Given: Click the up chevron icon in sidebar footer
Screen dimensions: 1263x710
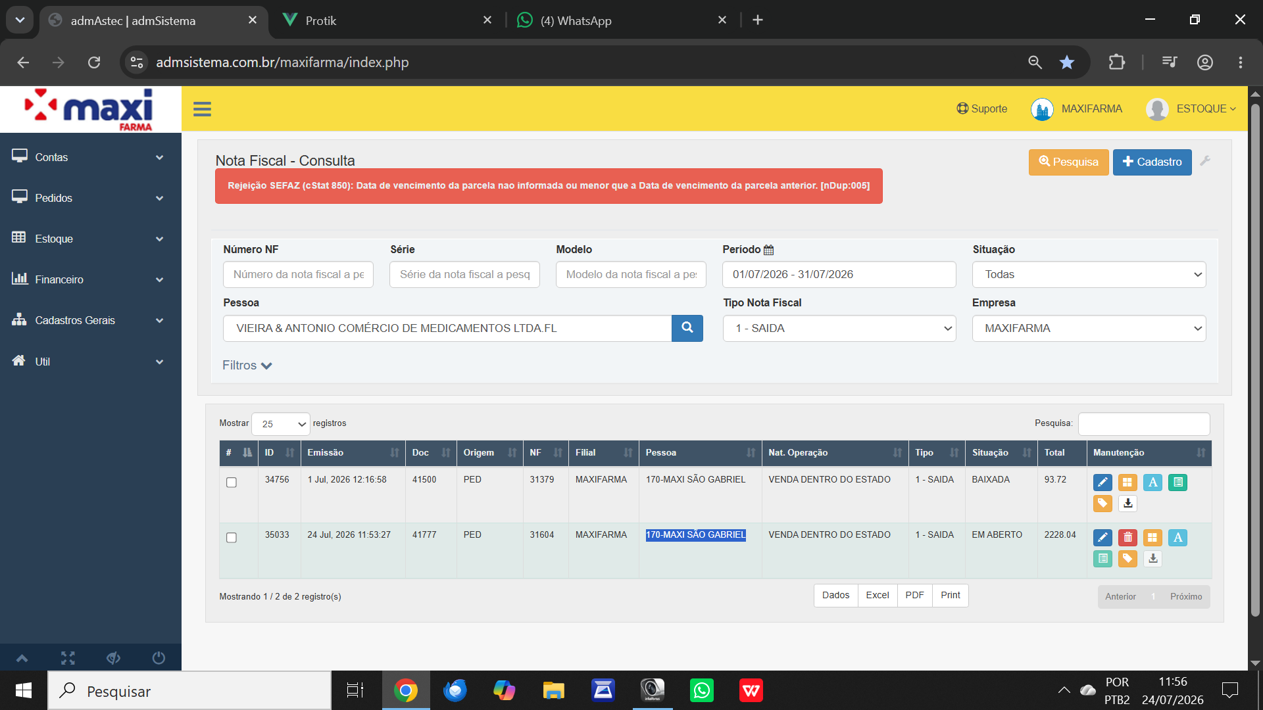Looking at the screenshot, I should coord(22,658).
